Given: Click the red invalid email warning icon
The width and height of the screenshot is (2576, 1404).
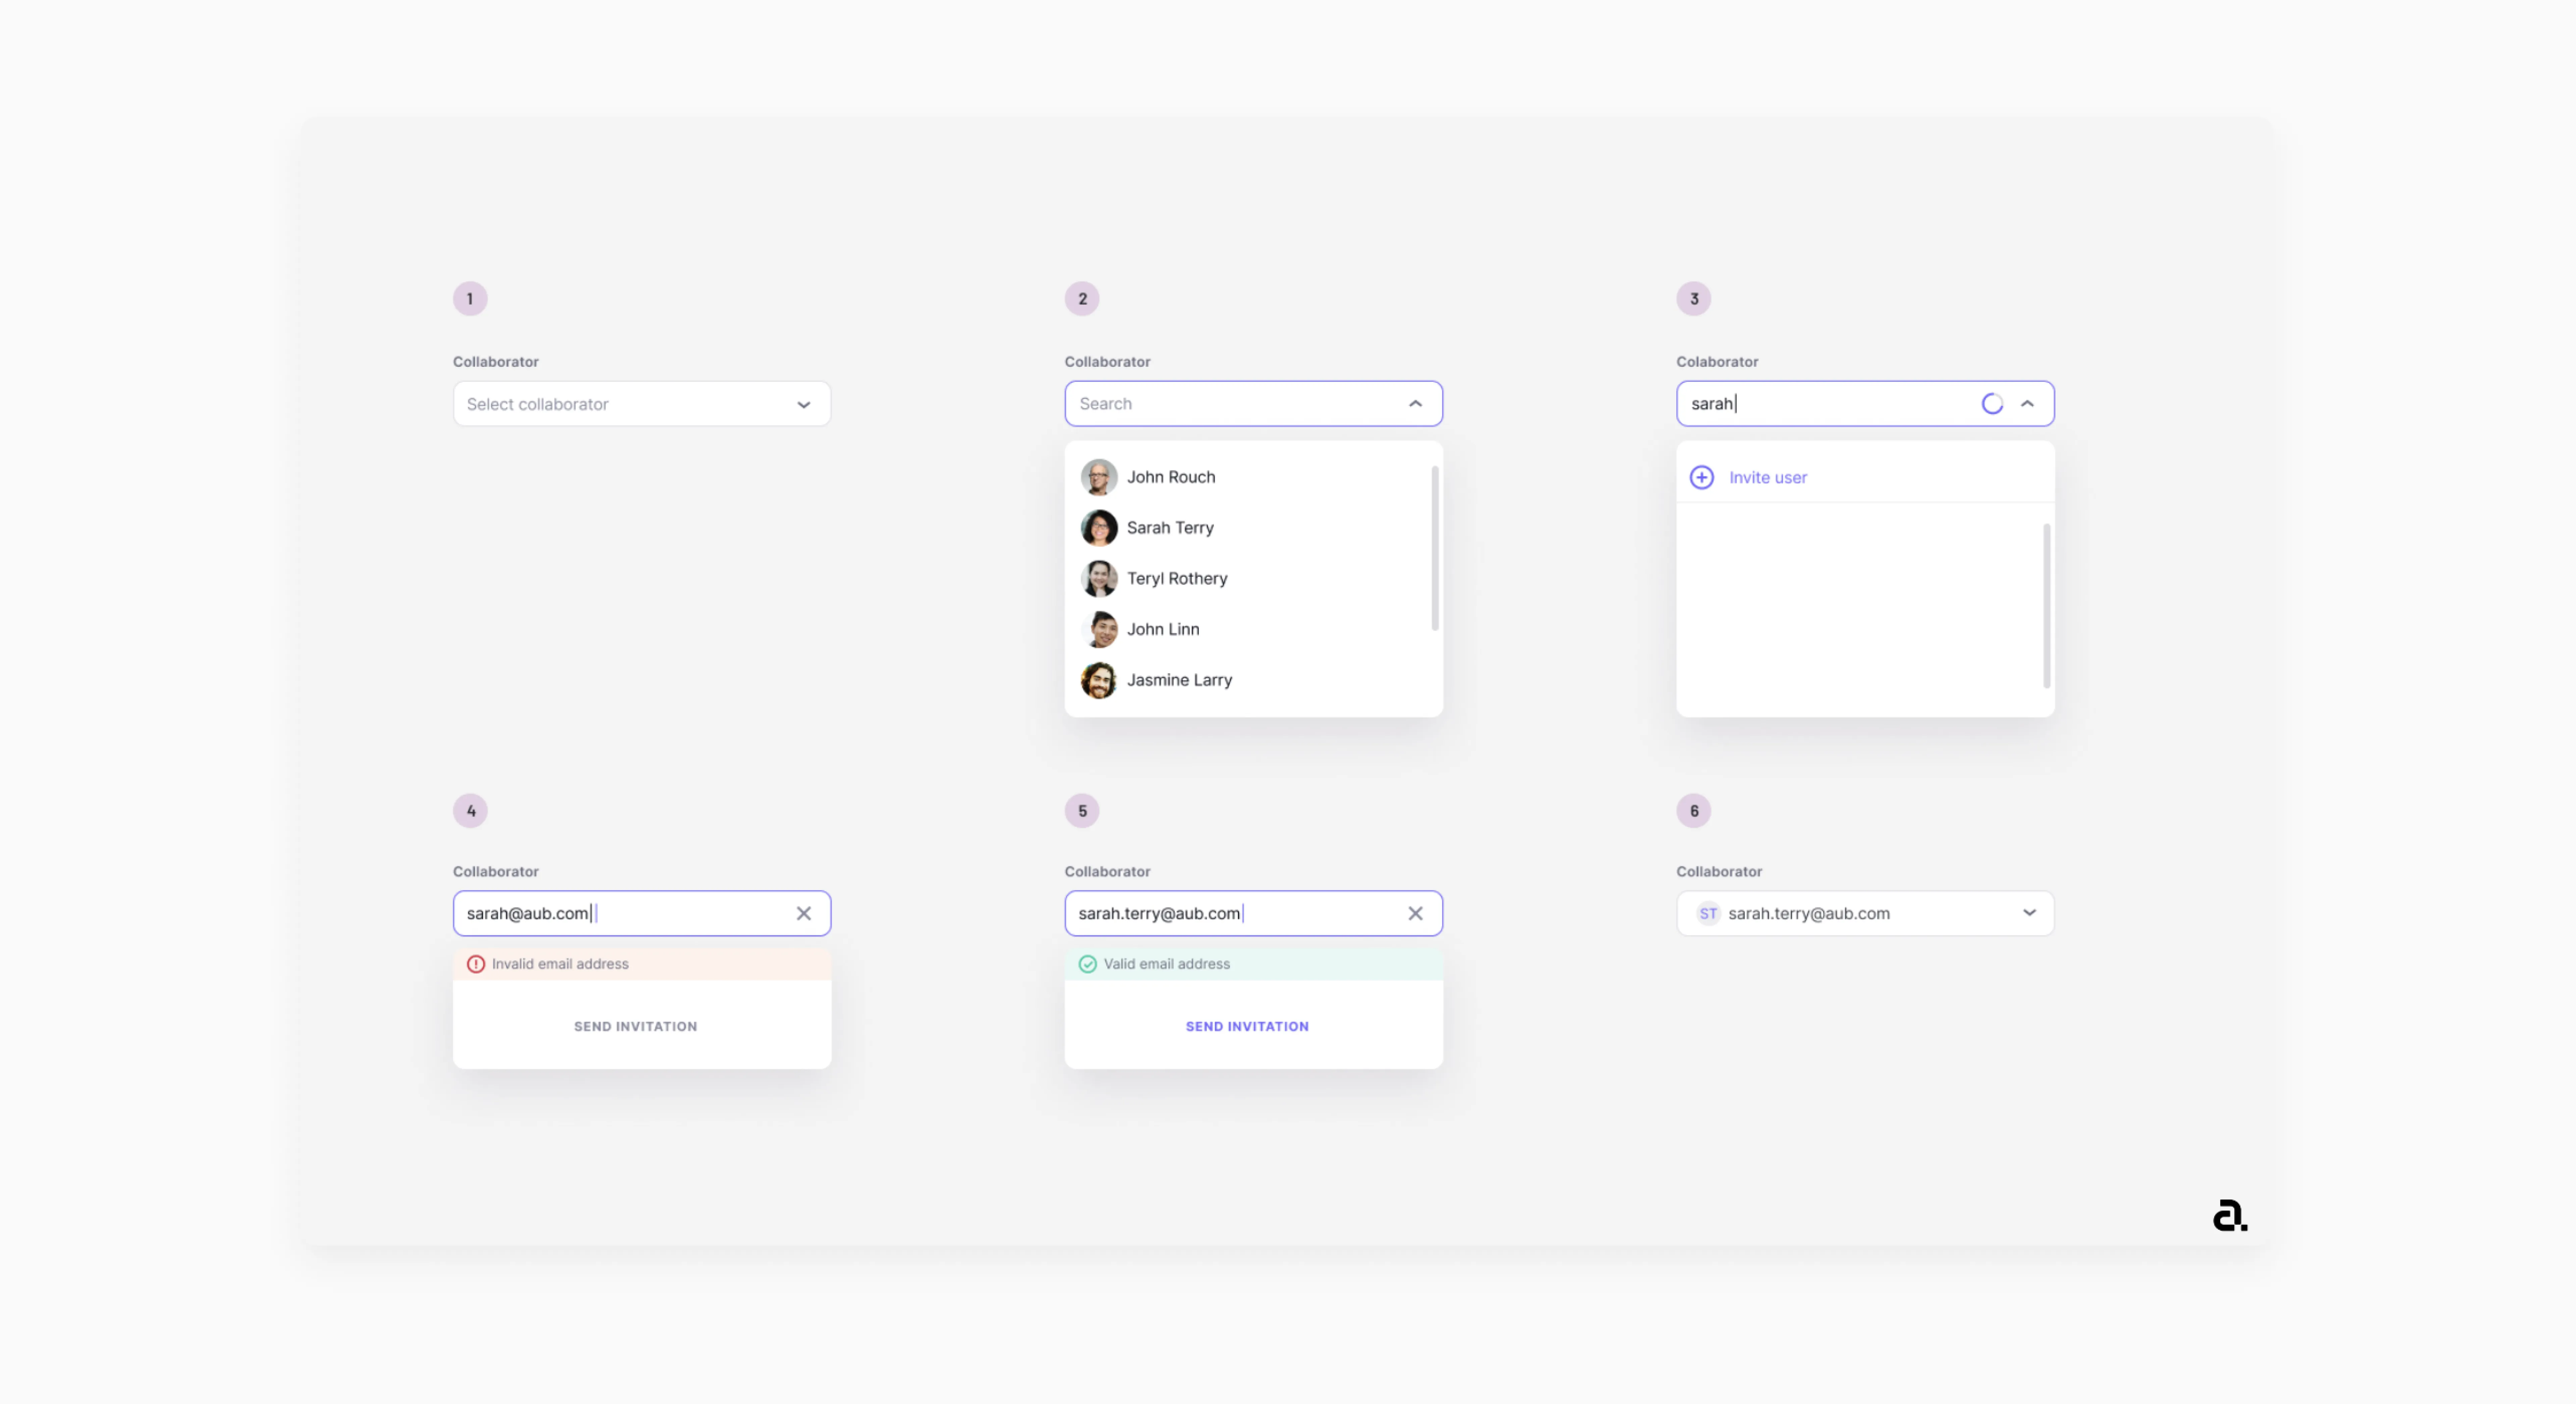Looking at the screenshot, I should tap(476, 964).
